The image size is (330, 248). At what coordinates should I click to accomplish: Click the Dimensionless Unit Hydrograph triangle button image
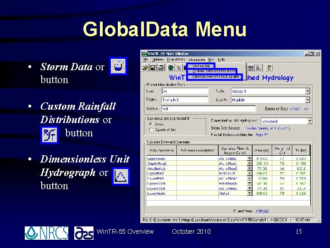click(x=121, y=176)
